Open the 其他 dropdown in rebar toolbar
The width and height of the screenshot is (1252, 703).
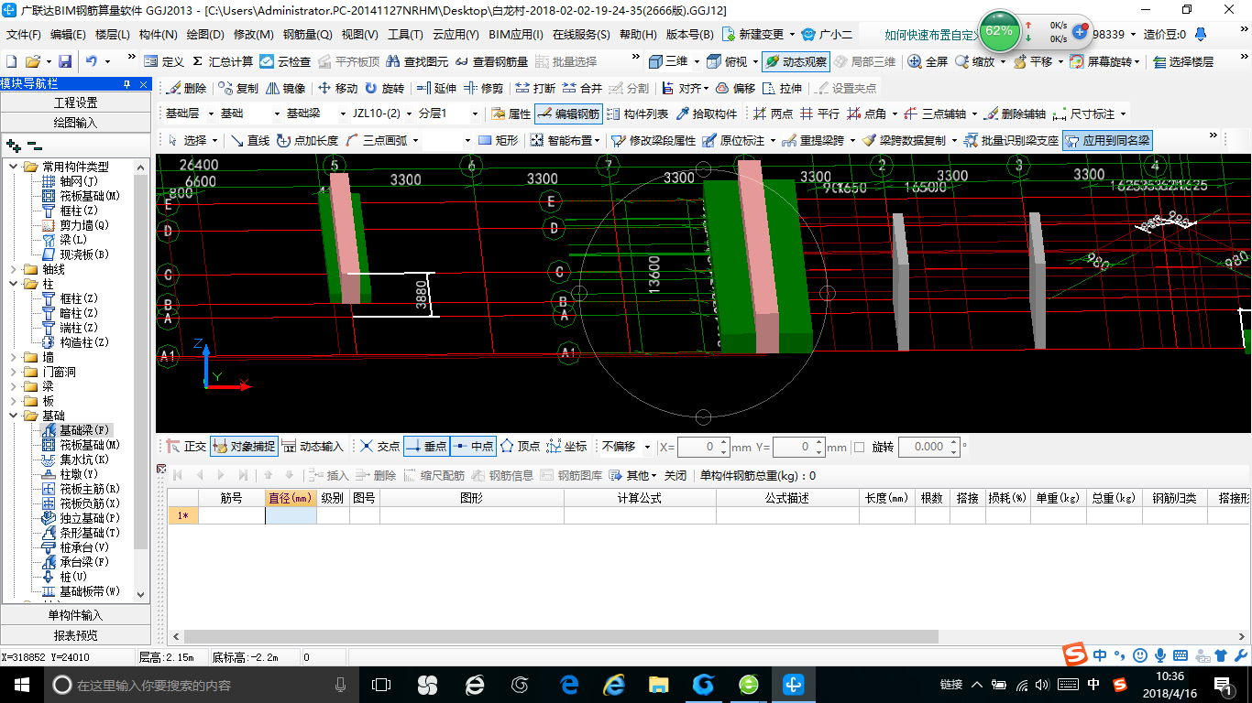click(x=634, y=475)
